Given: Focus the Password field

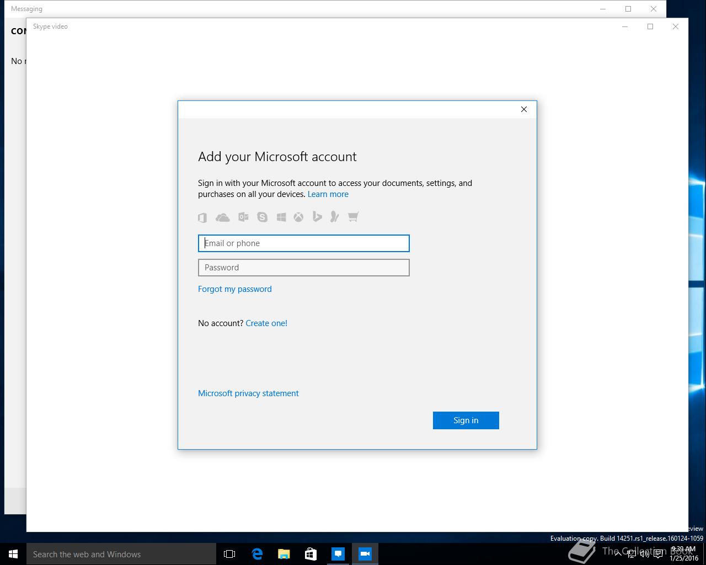Looking at the screenshot, I should [304, 268].
